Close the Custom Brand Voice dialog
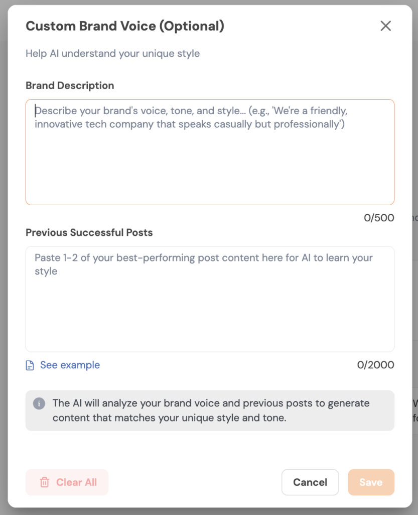Viewport: 418px width, 515px height. [x=385, y=26]
